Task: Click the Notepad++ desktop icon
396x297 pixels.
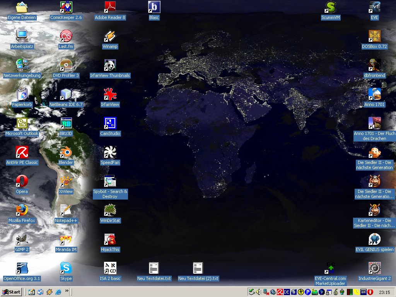Action: click(66, 210)
